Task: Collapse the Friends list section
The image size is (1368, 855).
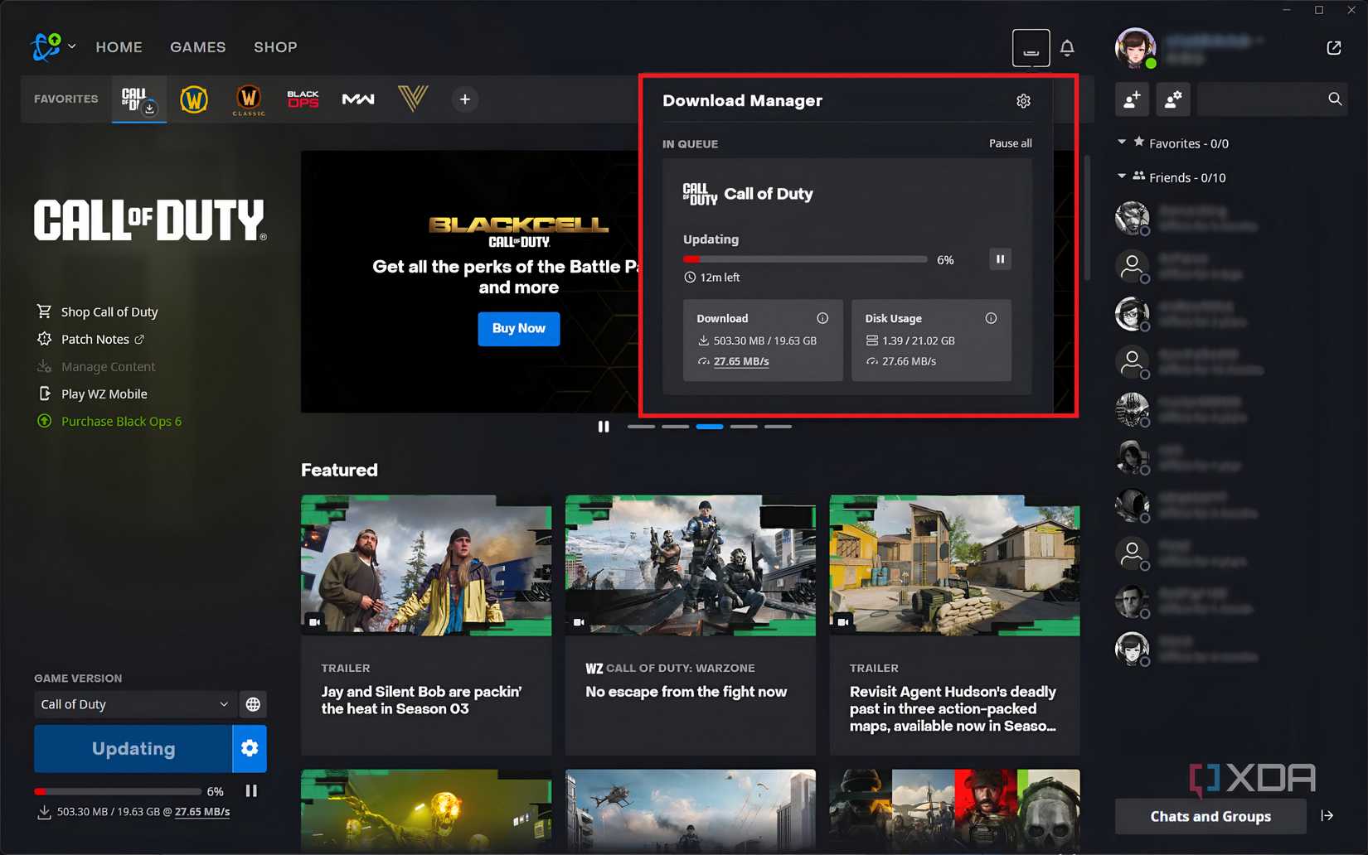Action: pos(1121,176)
